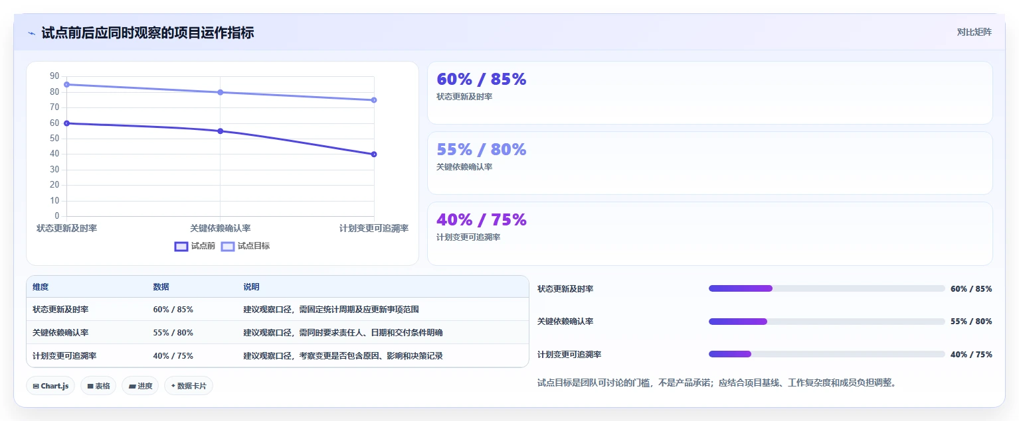The width and height of the screenshot is (1019, 421).
Task: Click the note about 责任人、日期和交付条件
Action: [x=343, y=333]
